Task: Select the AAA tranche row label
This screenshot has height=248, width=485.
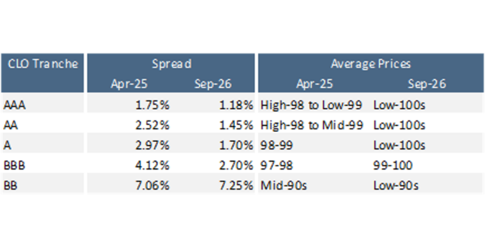Action: coord(15,105)
